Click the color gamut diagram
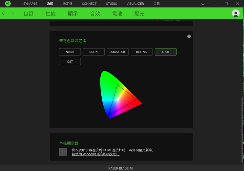Viewport: 244px width, 171px height. tap(121, 95)
